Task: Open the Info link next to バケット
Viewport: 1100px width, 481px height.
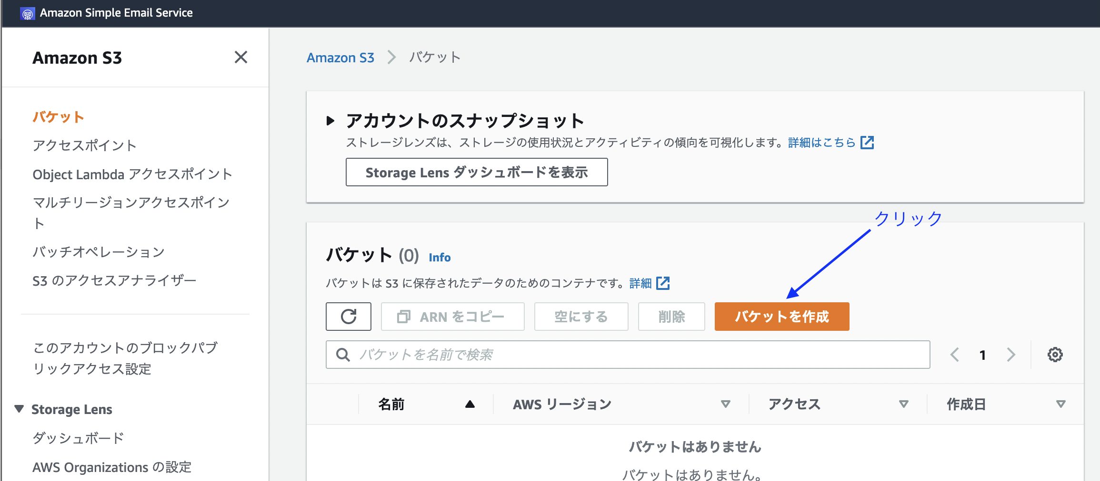Action: [439, 257]
